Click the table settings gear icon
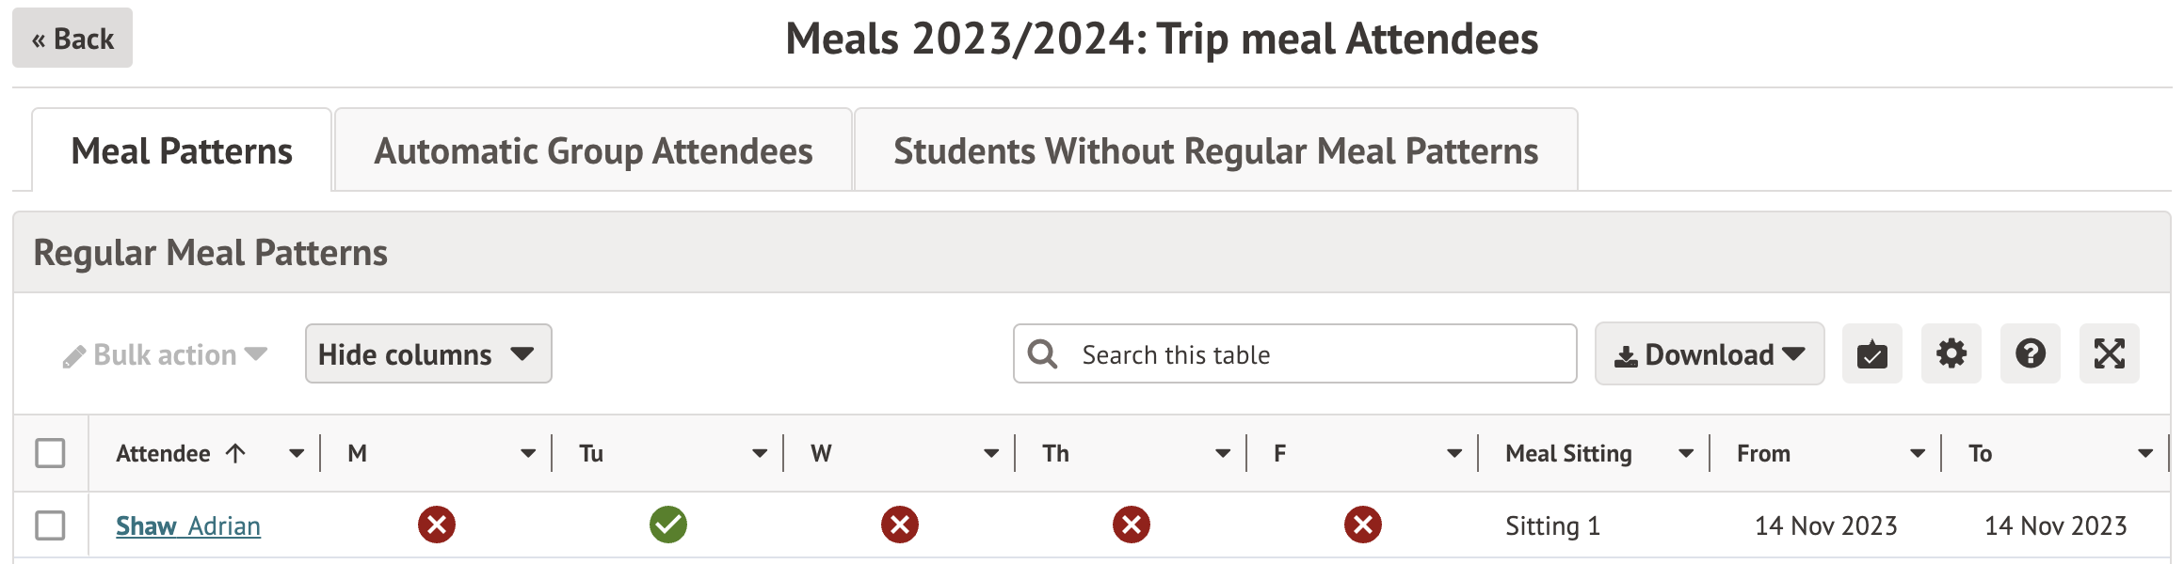Image resolution: width=2184 pixels, height=564 pixels. pyautogui.click(x=1951, y=354)
